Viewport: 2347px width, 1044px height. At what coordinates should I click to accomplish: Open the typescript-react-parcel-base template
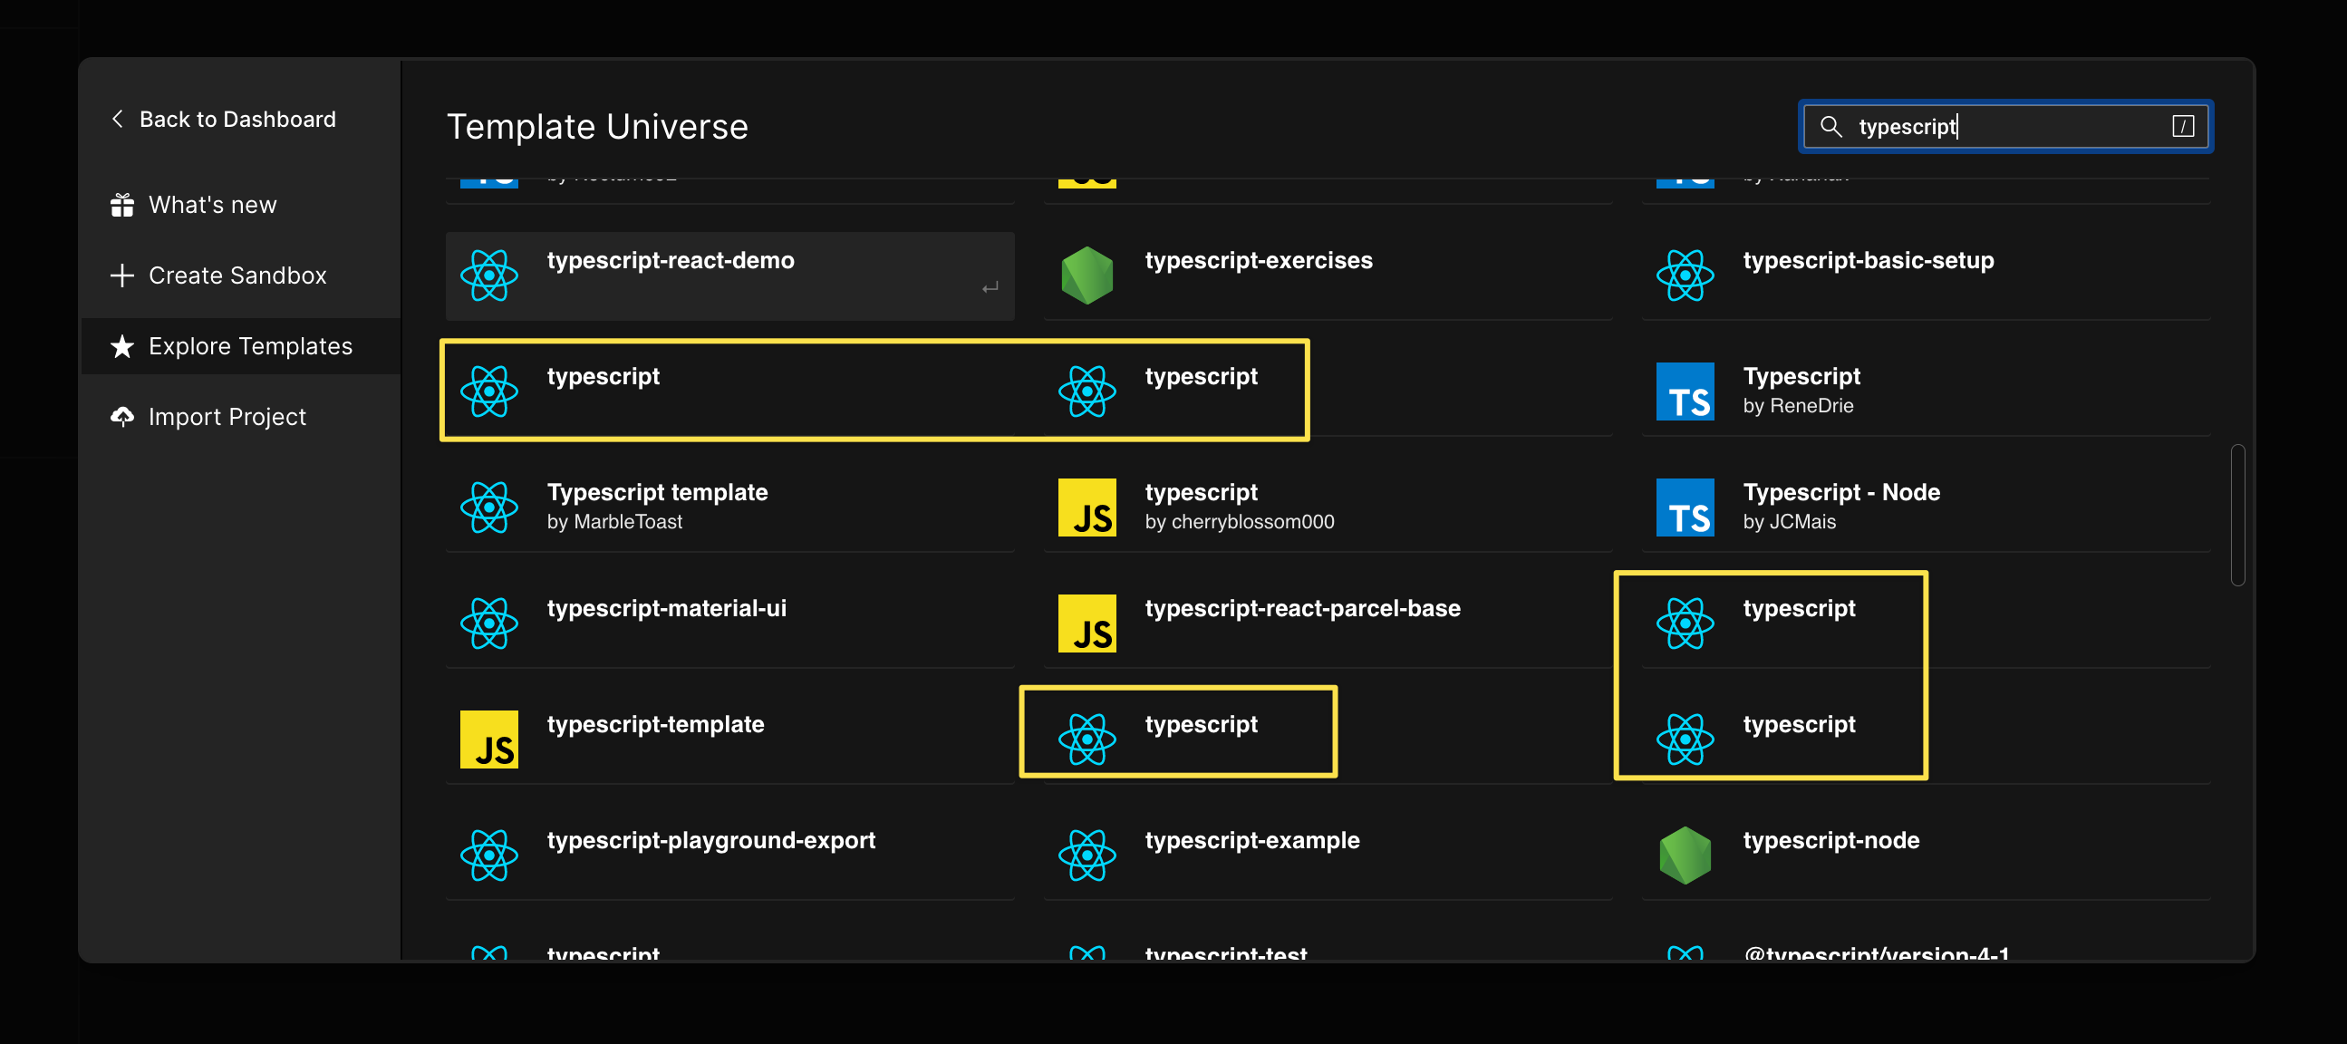coord(1328,623)
